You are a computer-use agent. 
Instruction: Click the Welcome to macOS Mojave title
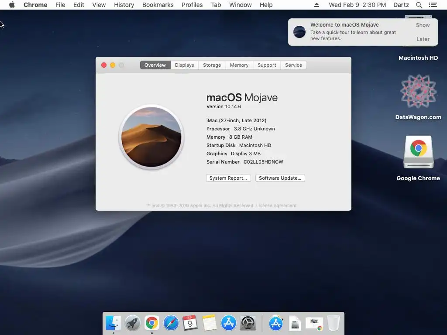tap(344, 25)
